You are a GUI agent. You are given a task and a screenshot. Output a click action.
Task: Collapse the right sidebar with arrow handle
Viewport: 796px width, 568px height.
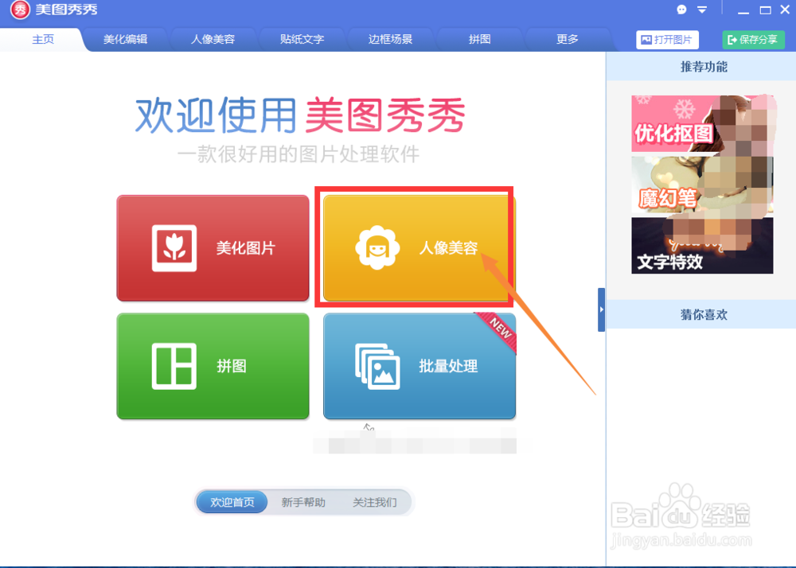(x=601, y=309)
